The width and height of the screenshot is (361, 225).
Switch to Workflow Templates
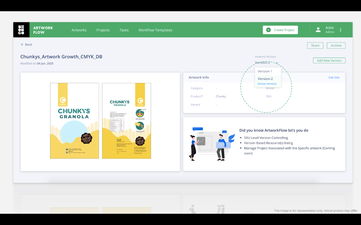click(x=155, y=30)
